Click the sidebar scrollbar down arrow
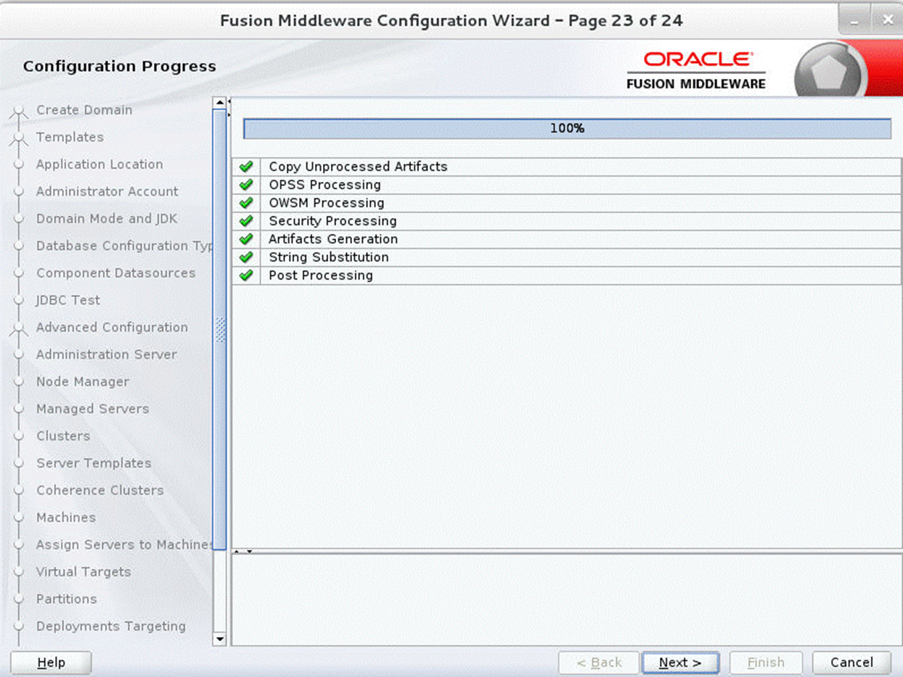Viewport: 903px width, 677px height. pyautogui.click(x=220, y=639)
